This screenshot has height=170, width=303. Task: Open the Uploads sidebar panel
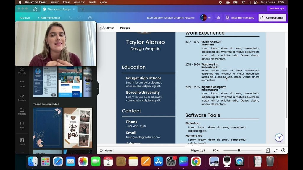click(22, 71)
